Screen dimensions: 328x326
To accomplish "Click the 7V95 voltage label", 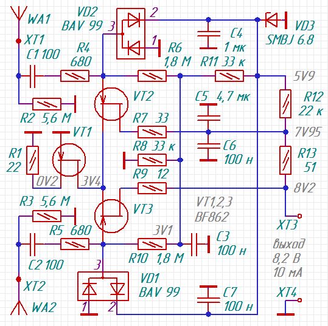I will coord(307,132).
